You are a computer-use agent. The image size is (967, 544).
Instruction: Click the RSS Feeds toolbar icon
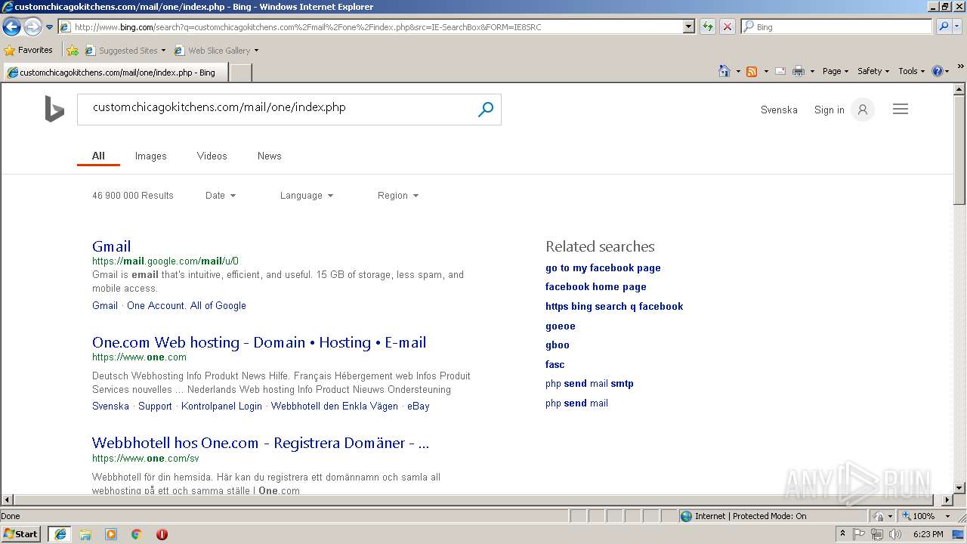click(x=752, y=71)
